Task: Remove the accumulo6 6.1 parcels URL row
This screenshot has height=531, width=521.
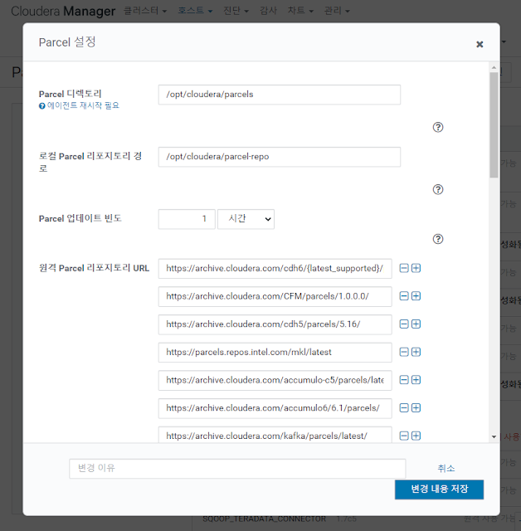Action: click(404, 407)
